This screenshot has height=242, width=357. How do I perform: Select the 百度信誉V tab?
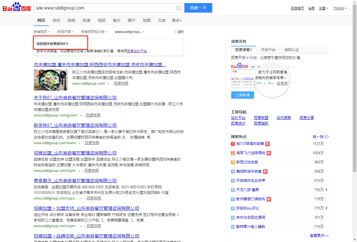point(243,50)
